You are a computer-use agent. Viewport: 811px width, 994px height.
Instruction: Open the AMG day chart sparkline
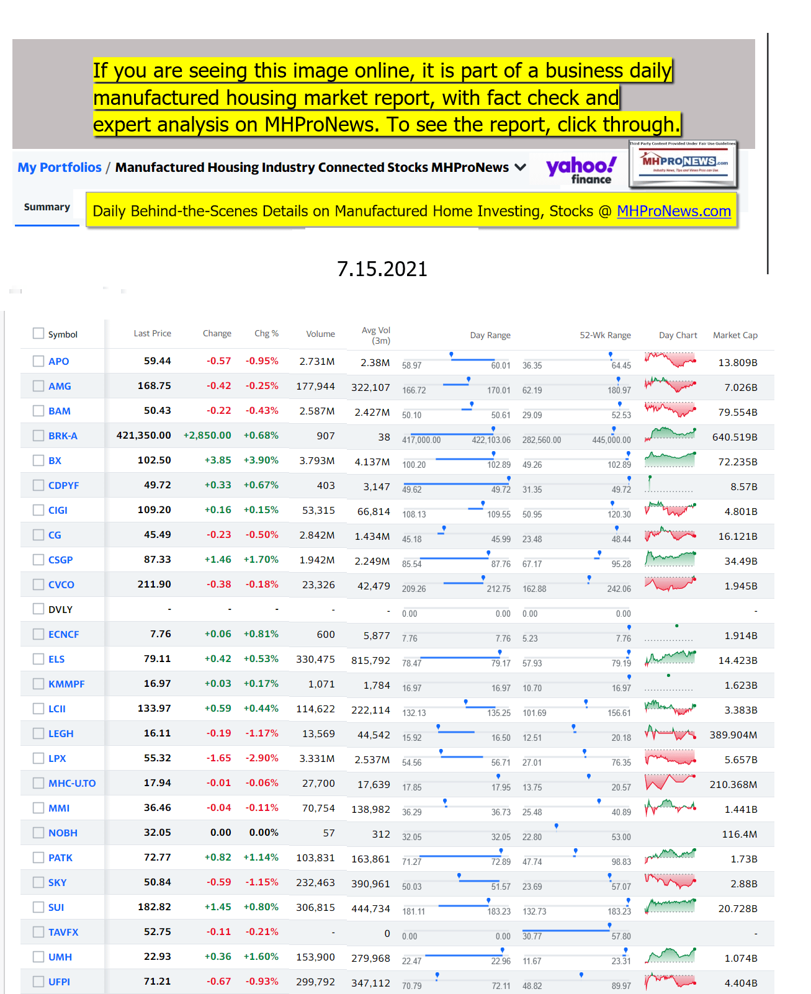coord(670,385)
